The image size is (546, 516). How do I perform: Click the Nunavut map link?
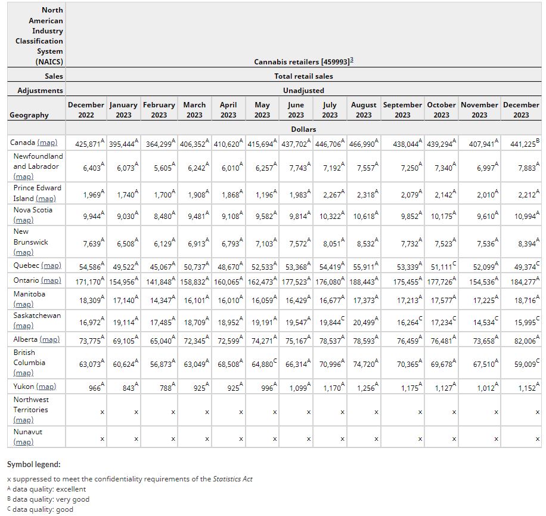click(23, 442)
